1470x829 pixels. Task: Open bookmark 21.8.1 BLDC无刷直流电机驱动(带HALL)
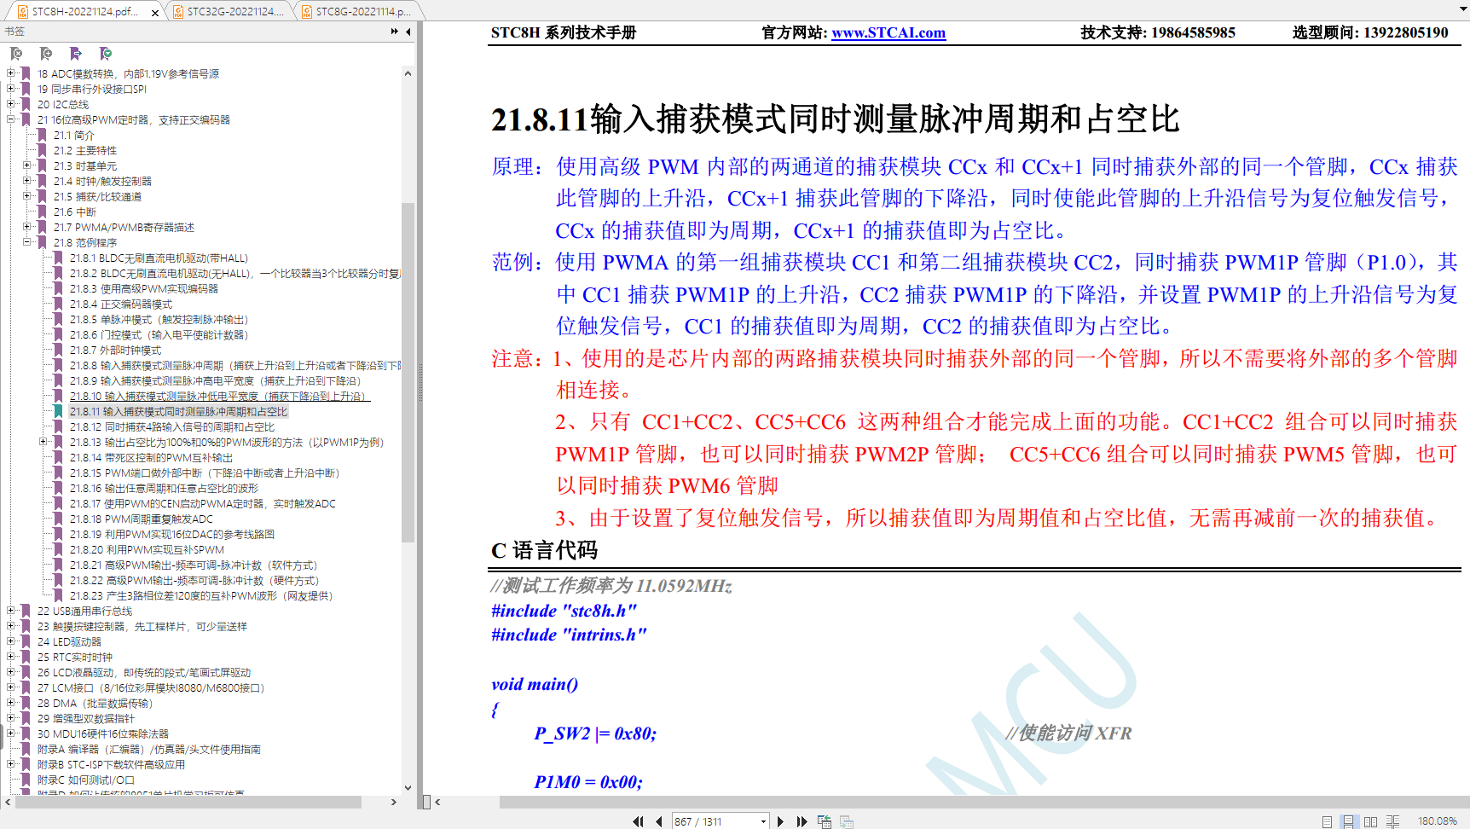159,258
